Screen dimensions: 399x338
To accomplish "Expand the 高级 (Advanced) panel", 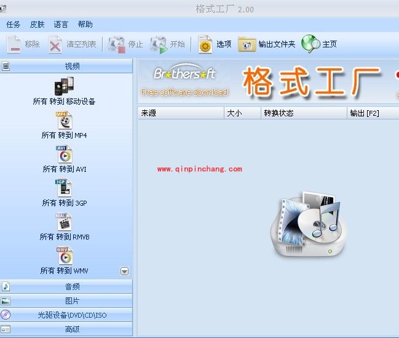I will [x=66, y=329].
